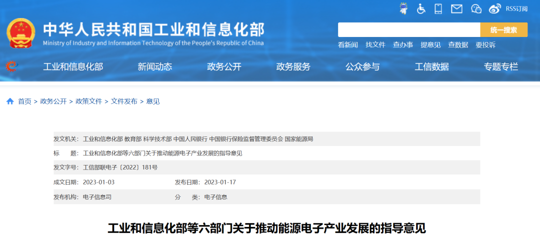Image resolution: width=540 pixels, height=250 pixels.
Task: Click the bold article headline
Action: tap(267, 228)
